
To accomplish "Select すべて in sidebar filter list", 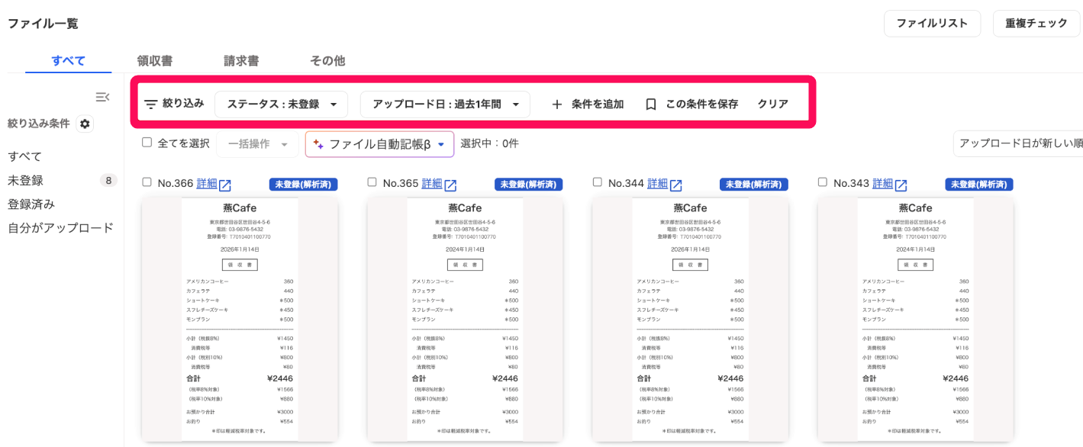I will click(24, 156).
